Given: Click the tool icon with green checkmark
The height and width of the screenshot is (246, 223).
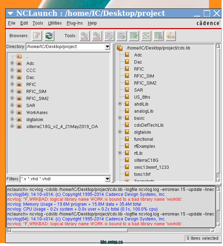Looking at the screenshot, I should [x=134, y=35].
